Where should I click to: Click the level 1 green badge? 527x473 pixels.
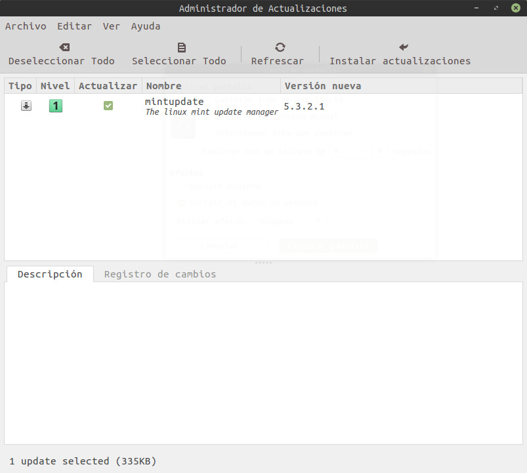[56, 106]
